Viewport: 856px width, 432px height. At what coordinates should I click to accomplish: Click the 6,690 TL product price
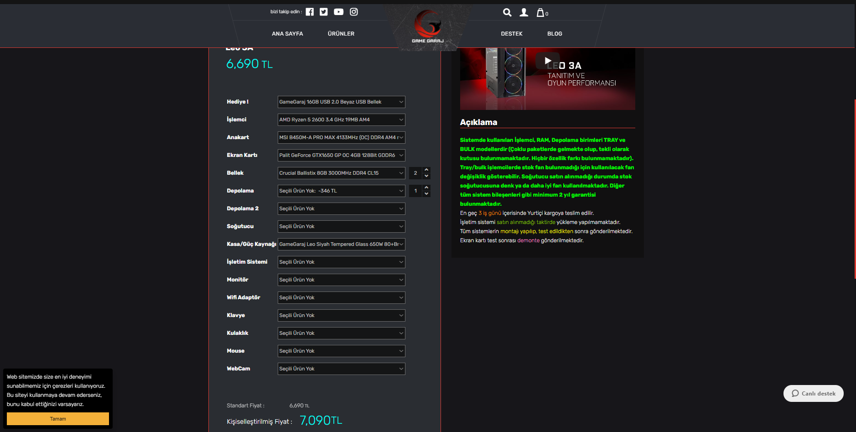[249, 64]
